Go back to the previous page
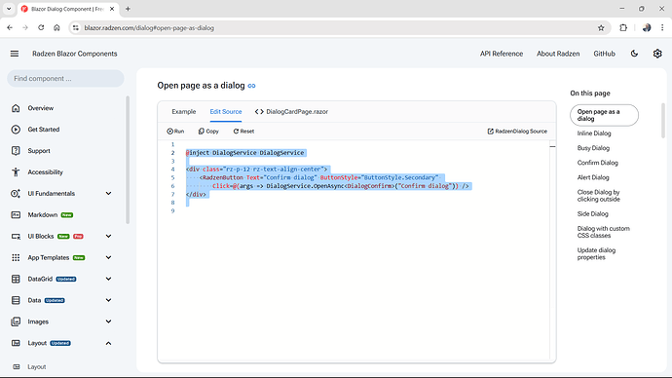Viewport: 672px width, 378px height. [10, 28]
